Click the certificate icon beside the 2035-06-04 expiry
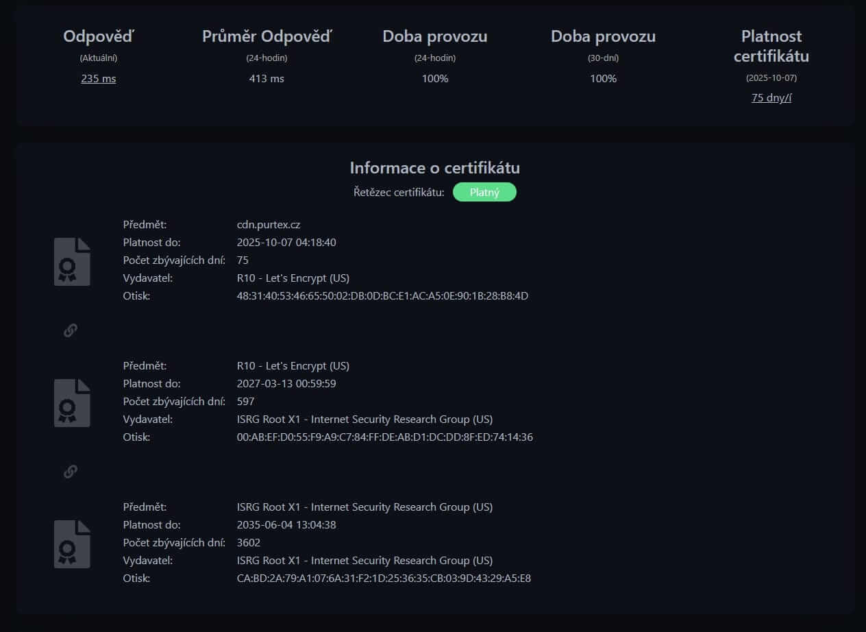866x632 pixels. pos(72,544)
